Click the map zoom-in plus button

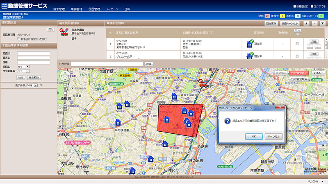click(65, 85)
